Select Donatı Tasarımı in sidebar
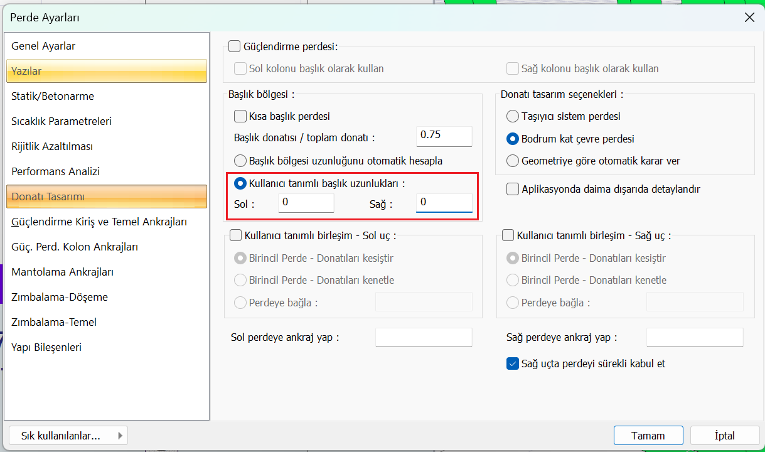Viewport: 765px width, 452px height. pos(107,196)
